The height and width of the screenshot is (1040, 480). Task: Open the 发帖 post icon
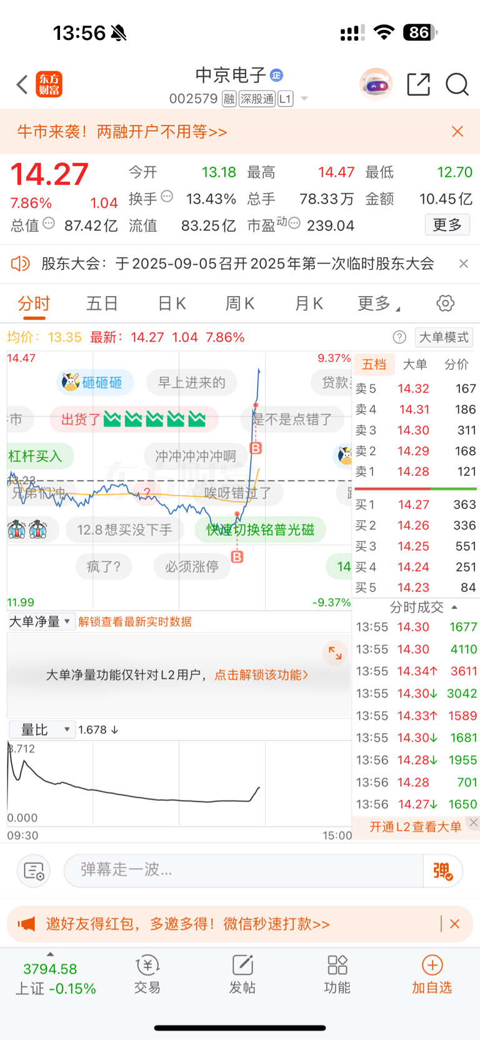(242, 974)
